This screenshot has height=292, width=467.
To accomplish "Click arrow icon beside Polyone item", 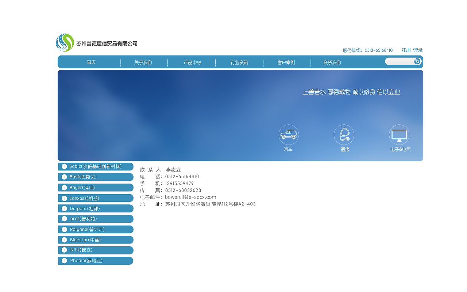I will 65,230.
